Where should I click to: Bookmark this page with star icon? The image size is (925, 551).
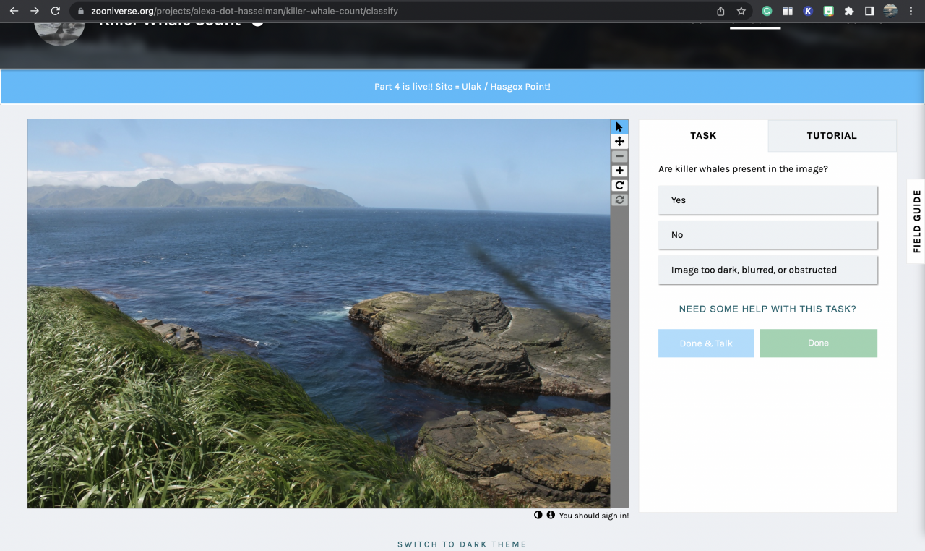click(x=741, y=11)
